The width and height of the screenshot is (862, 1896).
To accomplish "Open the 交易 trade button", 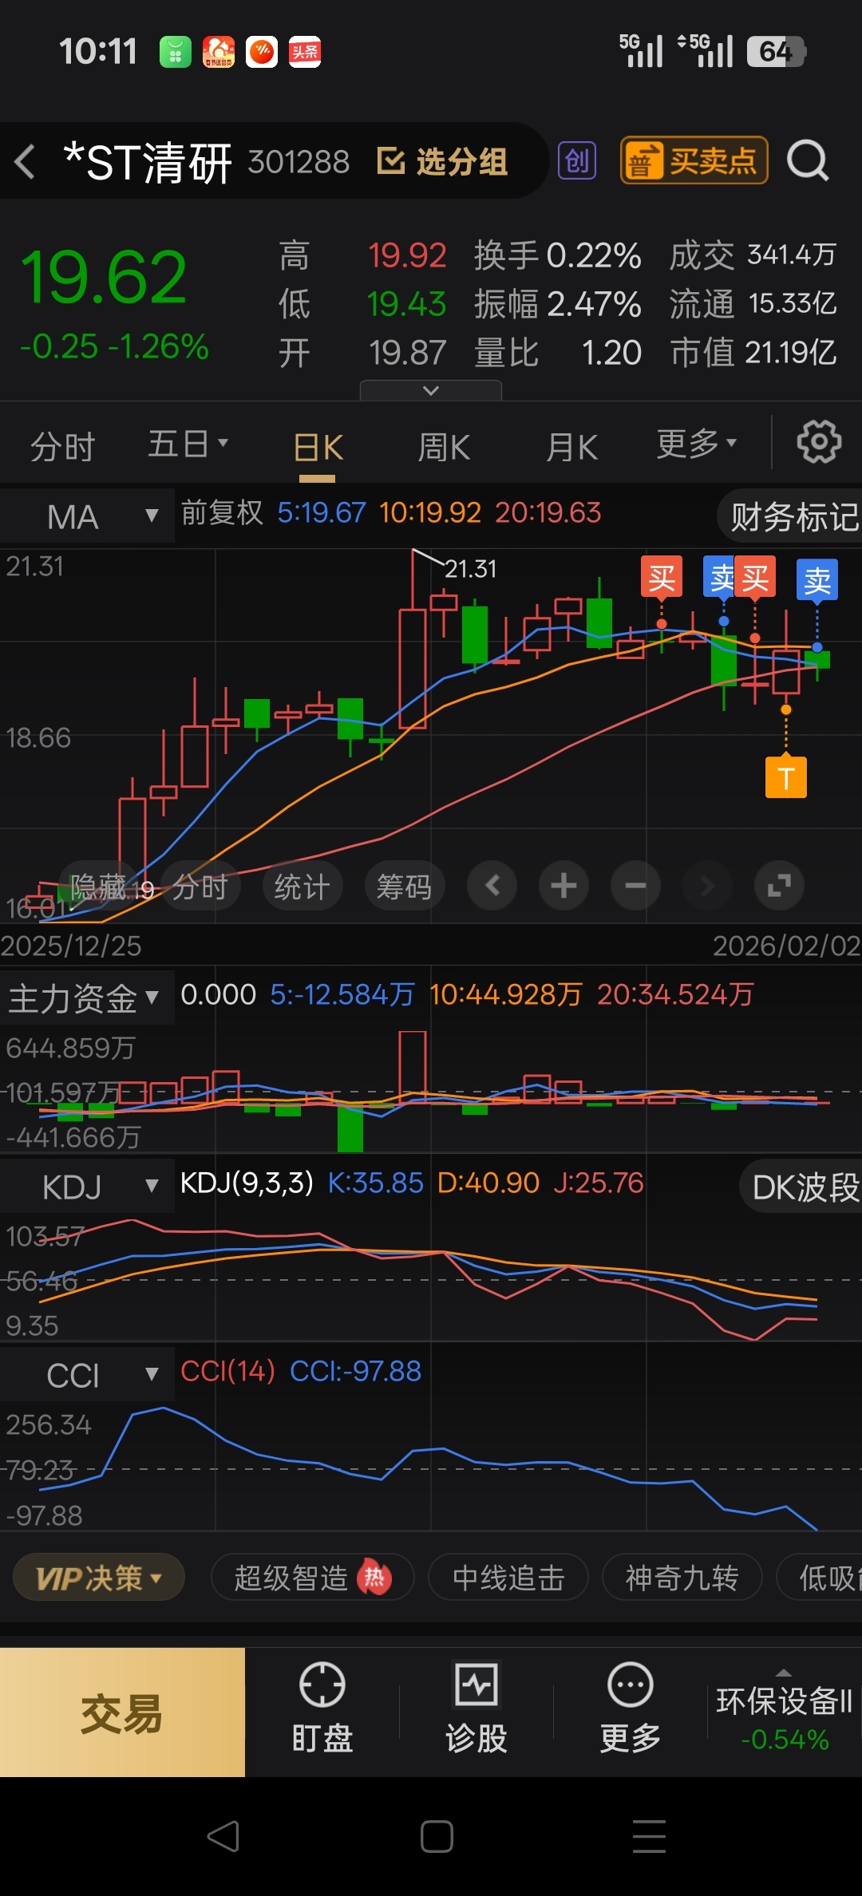I will [x=122, y=1712].
